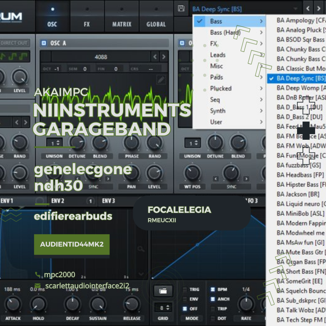This screenshot has height=326, width=326.
Task: Choose BA Jackson [BR] preset
Action: (296, 194)
